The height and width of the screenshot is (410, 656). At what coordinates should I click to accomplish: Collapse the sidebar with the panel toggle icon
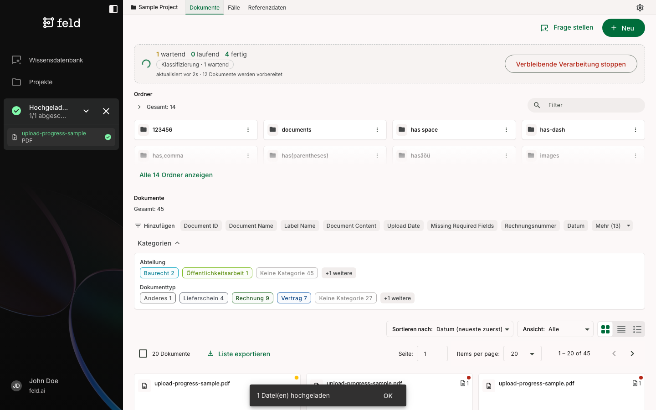[x=113, y=9]
